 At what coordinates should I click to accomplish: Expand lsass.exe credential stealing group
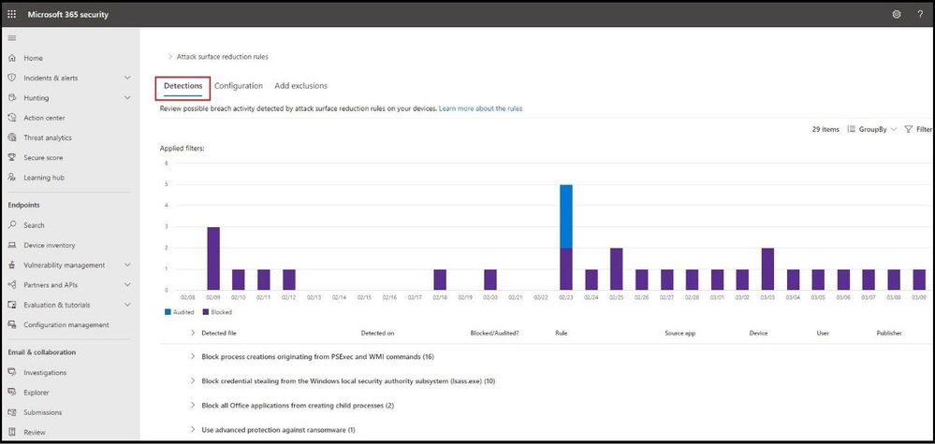(x=193, y=381)
